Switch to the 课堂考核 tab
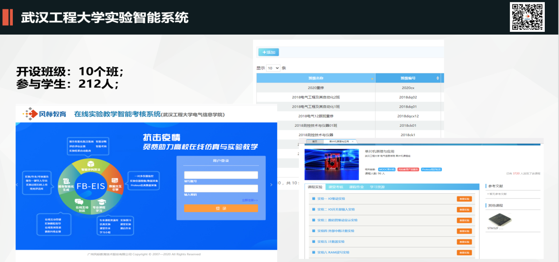Image resolution: width=559 pixels, height=262 pixels. 336,187
